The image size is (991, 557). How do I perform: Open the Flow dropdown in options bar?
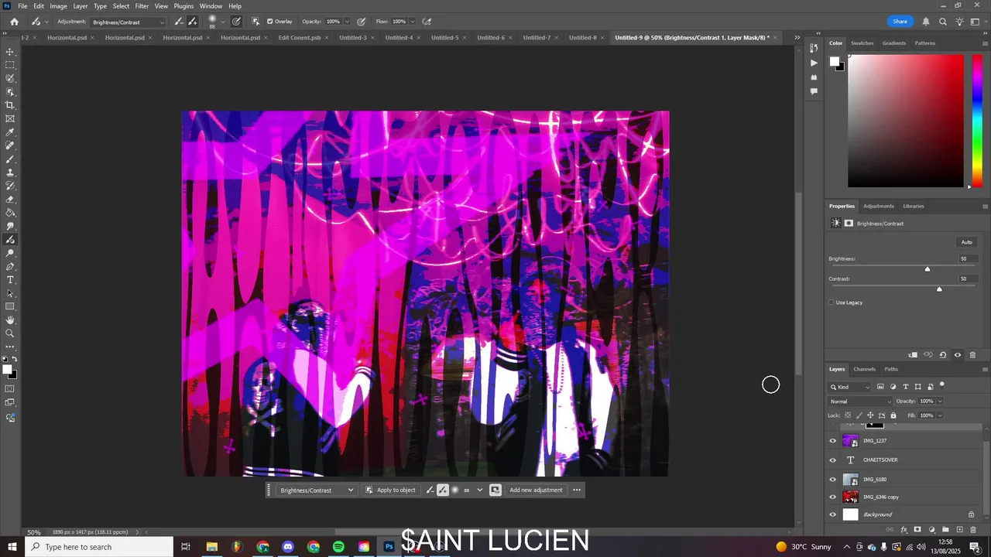coord(412,22)
